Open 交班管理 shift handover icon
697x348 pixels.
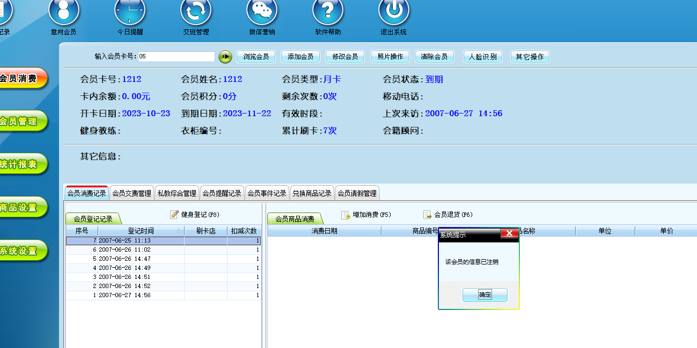(196, 12)
